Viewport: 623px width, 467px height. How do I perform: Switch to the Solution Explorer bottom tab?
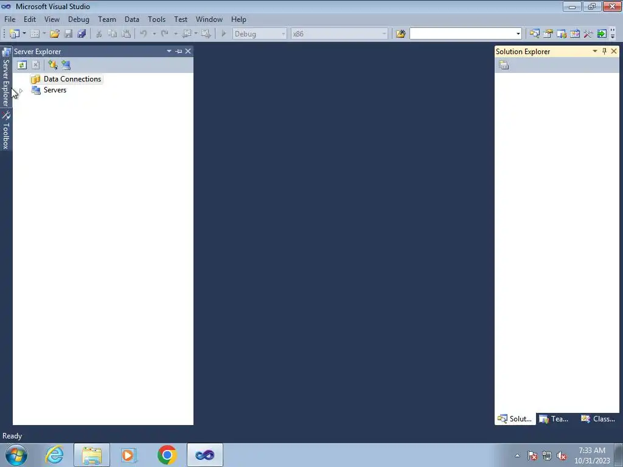[515, 419]
